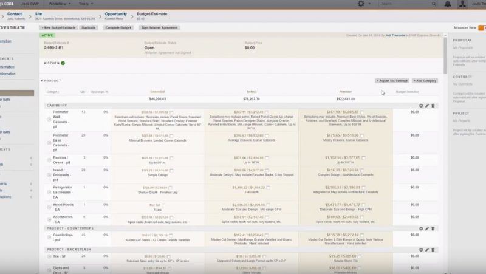
Task: Collapse the Product section triangle
Action: (42, 80)
